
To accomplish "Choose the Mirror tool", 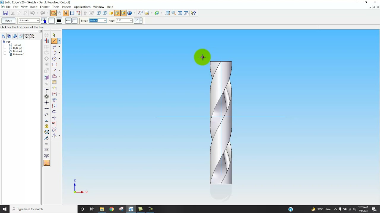I will 54,135.
